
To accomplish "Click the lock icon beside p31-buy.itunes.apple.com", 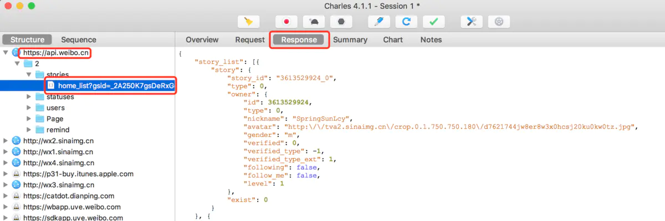I will click(16, 174).
